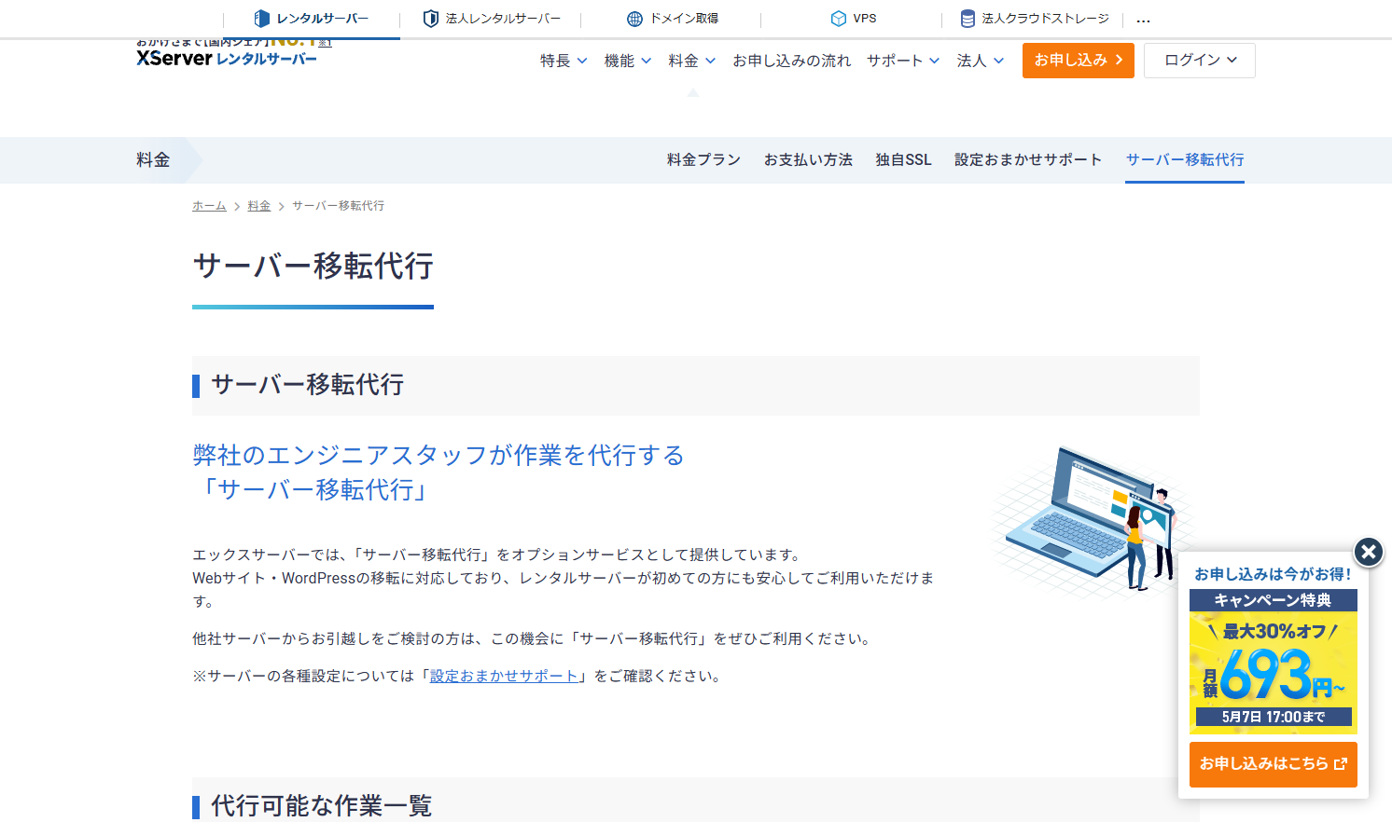Select the 独自SSL sub-navigation tab
1392x822 pixels.
pyautogui.click(x=903, y=160)
